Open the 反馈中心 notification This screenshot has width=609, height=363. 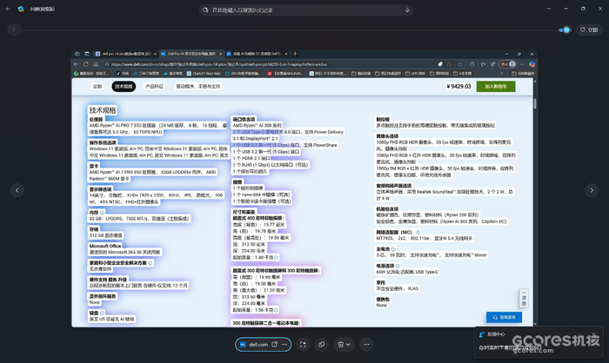pyautogui.click(x=538, y=342)
